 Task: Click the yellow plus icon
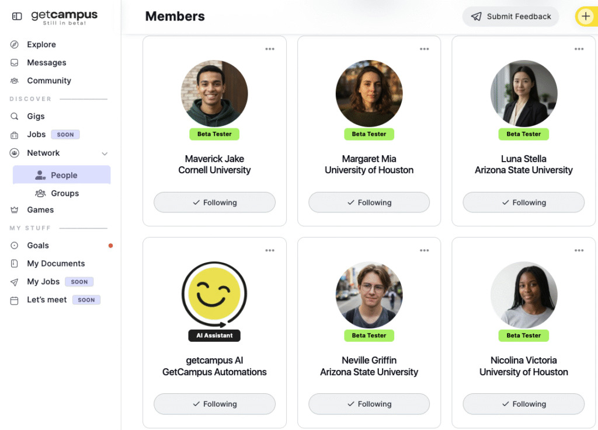(x=586, y=16)
